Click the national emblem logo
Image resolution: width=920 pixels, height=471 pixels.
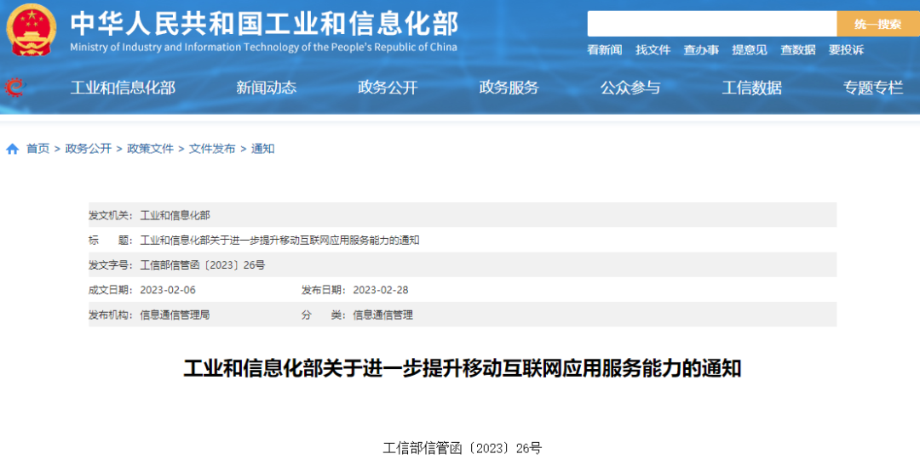point(32,30)
